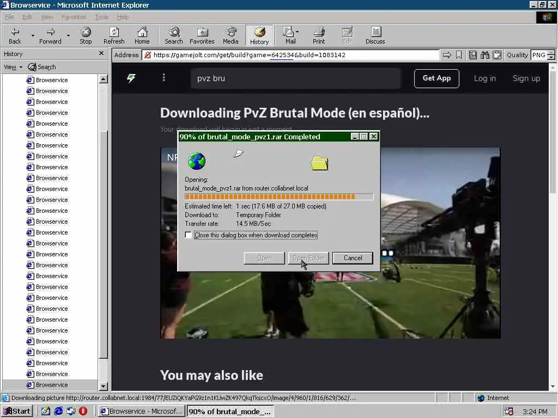
Task: Click the clipboard icon near Quality
Action: pos(497,55)
